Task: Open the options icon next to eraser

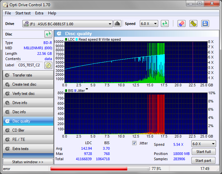Action: [193, 24]
